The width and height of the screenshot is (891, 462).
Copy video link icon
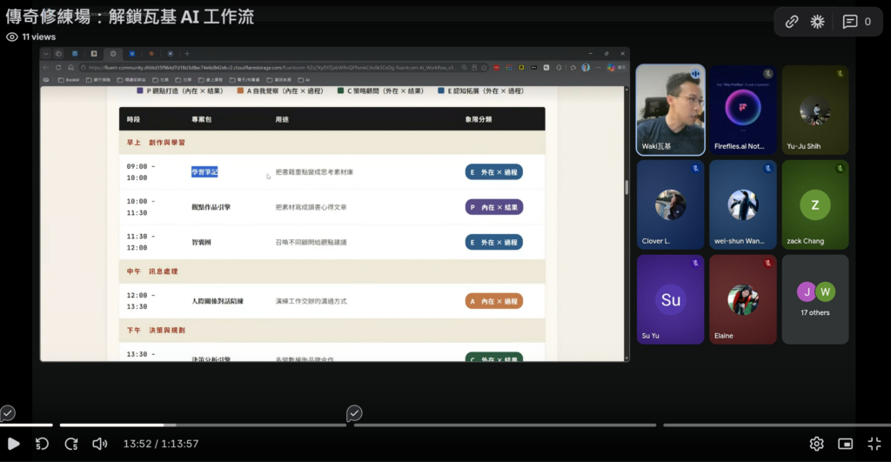(792, 22)
